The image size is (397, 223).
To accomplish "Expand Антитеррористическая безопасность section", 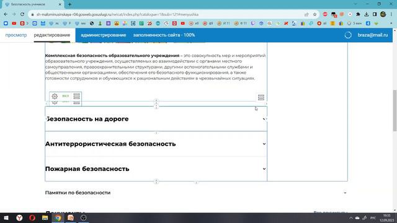I will pyautogui.click(x=156, y=144).
